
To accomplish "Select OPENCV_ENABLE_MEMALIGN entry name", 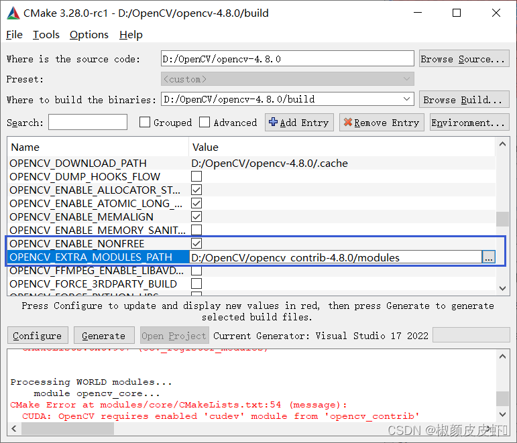I will [x=81, y=217].
